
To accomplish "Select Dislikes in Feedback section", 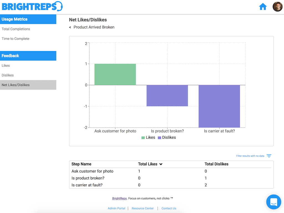I will (7, 75).
